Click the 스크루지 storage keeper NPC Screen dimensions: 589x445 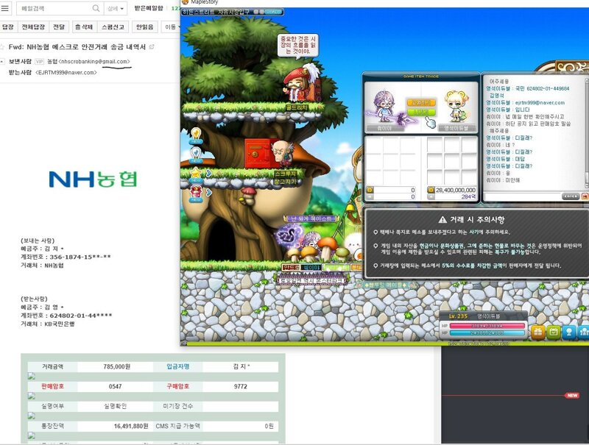pyautogui.click(x=282, y=154)
